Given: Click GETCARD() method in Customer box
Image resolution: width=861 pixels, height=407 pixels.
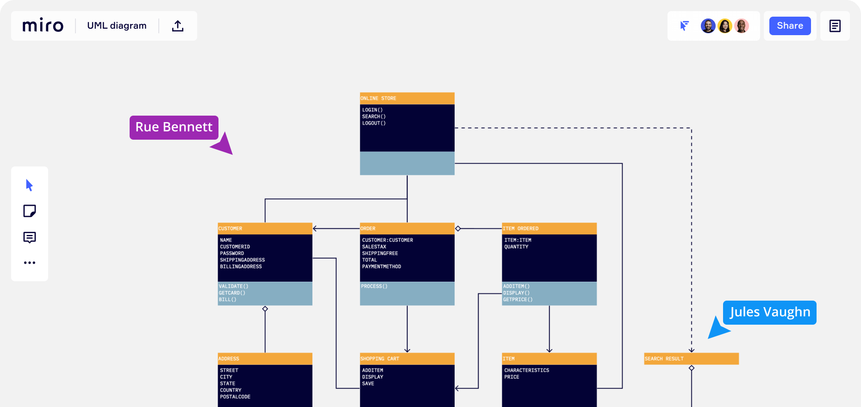Looking at the screenshot, I should [232, 293].
